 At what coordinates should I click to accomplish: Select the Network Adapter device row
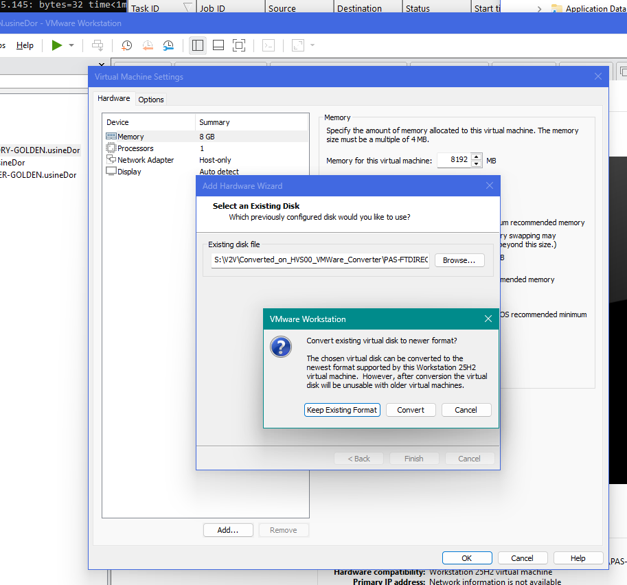pyautogui.click(x=206, y=160)
